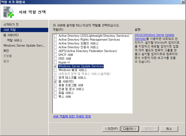Image resolution: width=186 pixels, height=136 pixels.
Task: Enable the Hyper-V role checkbox
Action: 55,62
